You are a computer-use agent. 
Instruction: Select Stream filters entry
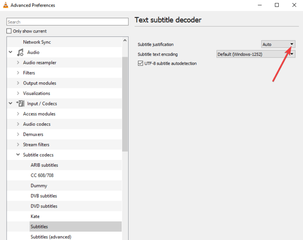pos(36,144)
